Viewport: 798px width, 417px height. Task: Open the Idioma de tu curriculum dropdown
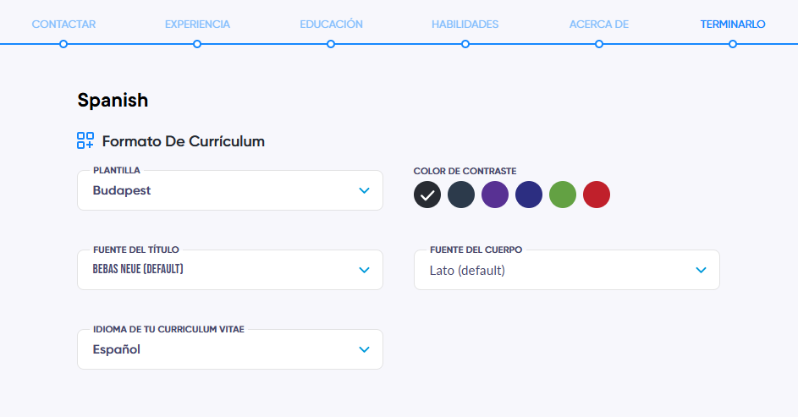(x=230, y=348)
